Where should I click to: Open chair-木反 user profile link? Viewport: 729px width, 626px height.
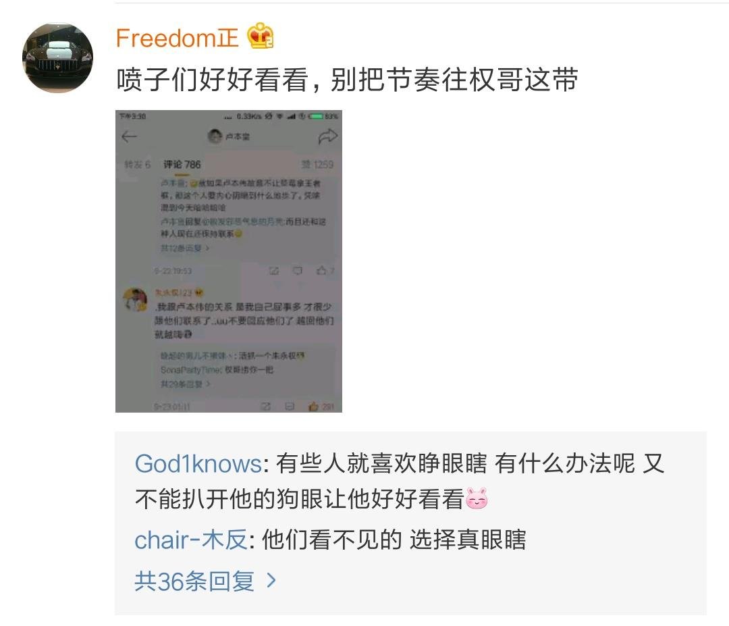pos(191,540)
